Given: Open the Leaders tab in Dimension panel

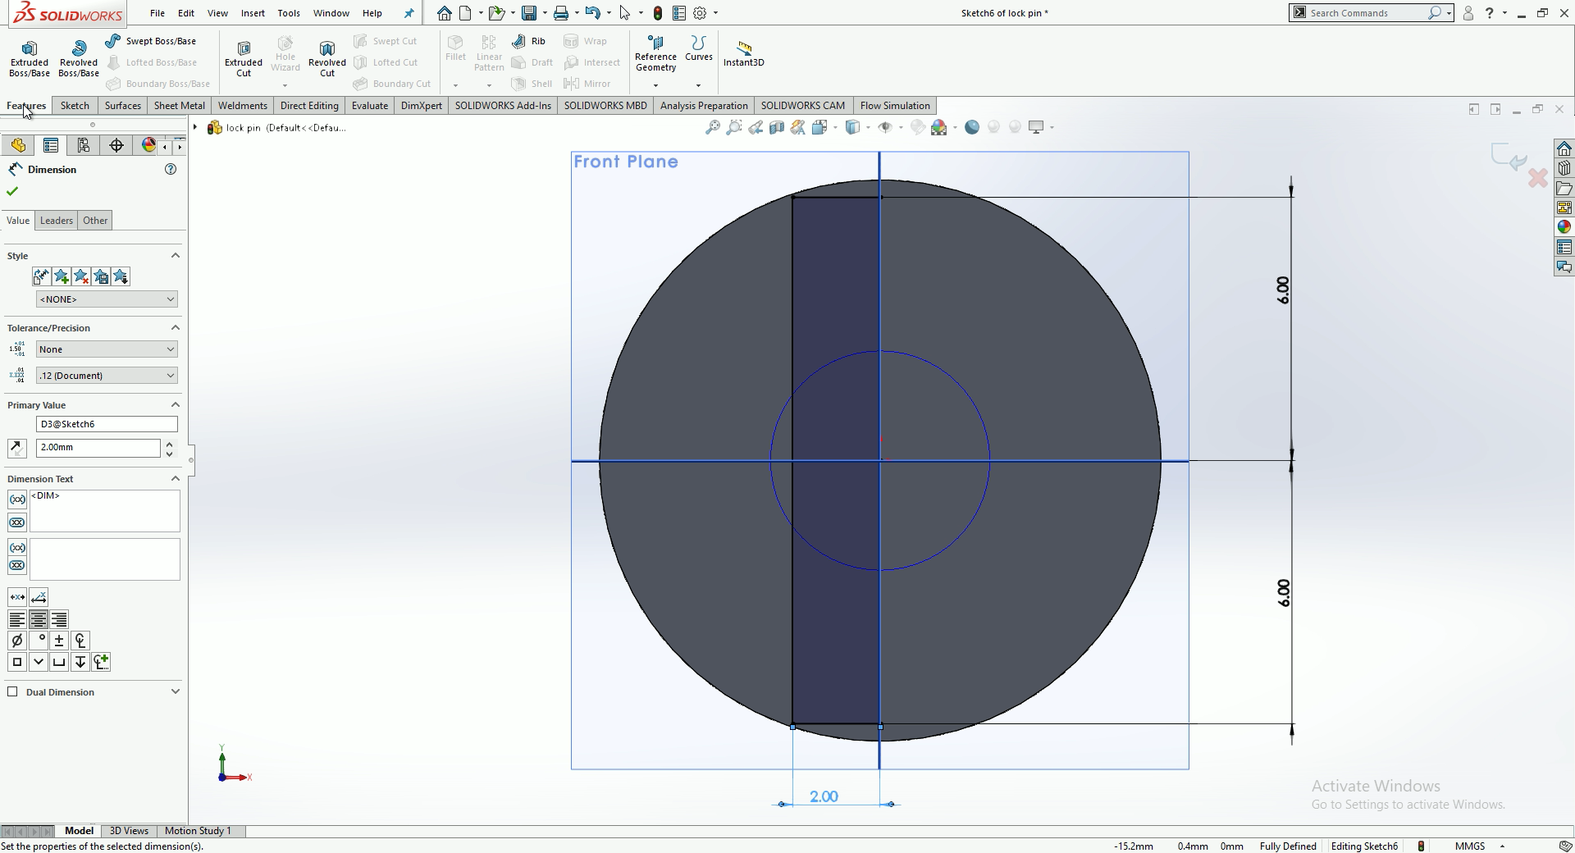Looking at the screenshot, I should pyautogui.click(x=57, y=221).
